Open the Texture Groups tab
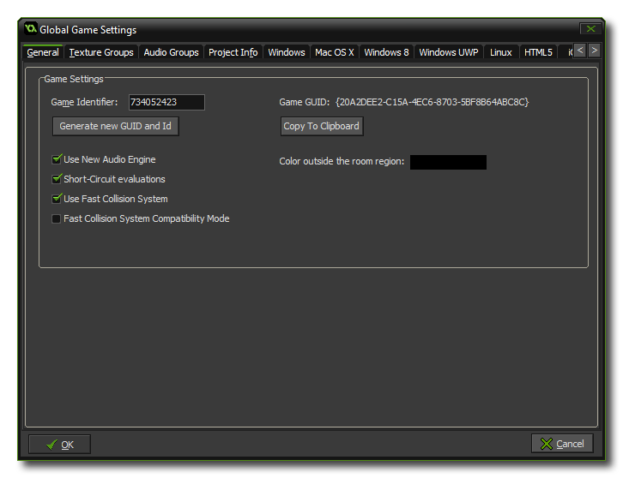This screenshot has width=623, height=478. (101, 52)
